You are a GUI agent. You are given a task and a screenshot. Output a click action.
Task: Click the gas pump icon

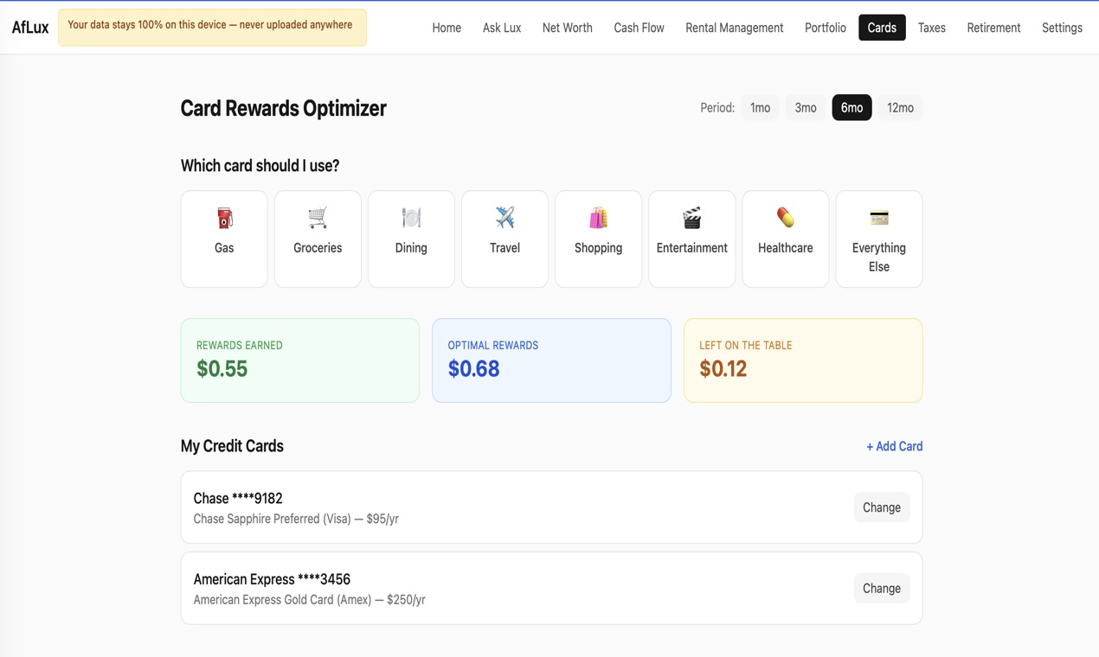pyautogui.click(x=224, y=218)
